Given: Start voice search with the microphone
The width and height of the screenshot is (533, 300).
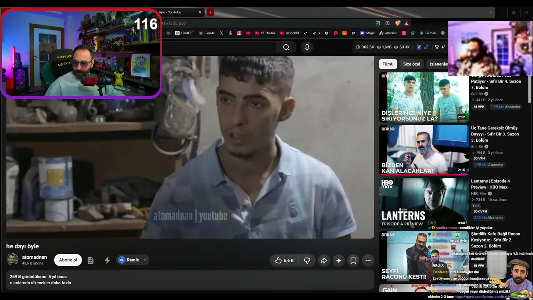Looking at the screenshot, I should 307,47.
